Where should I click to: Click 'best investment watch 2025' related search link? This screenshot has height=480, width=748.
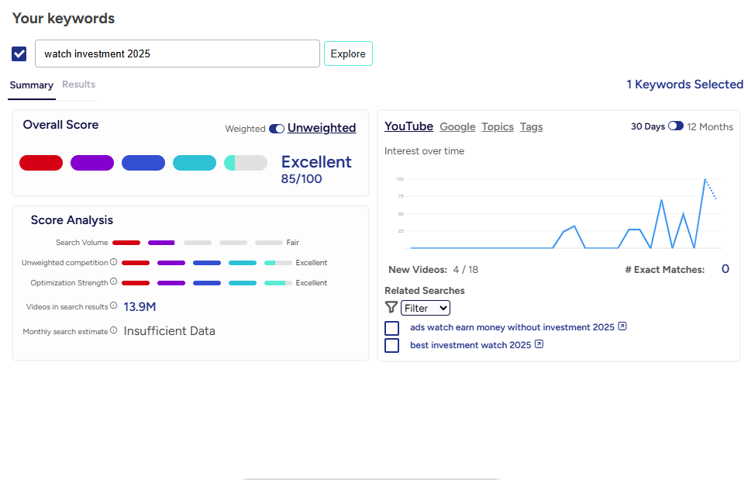coord(471,345)
